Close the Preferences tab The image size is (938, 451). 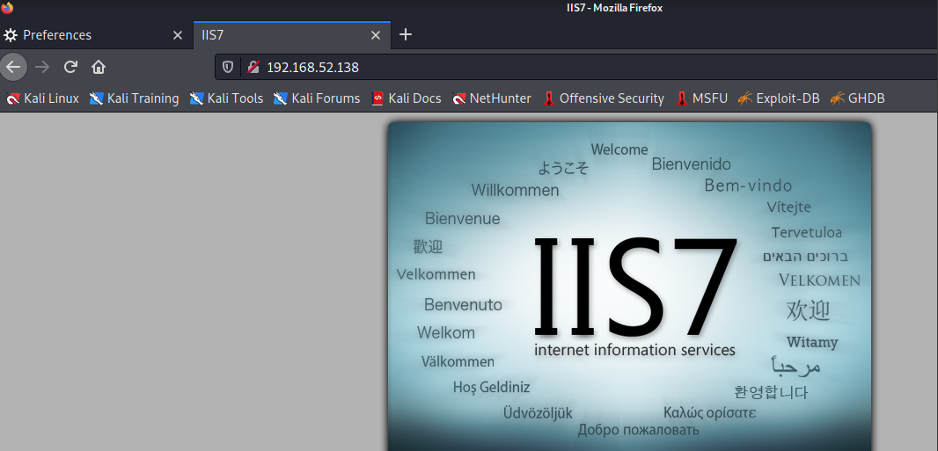[x=178, y=35]
